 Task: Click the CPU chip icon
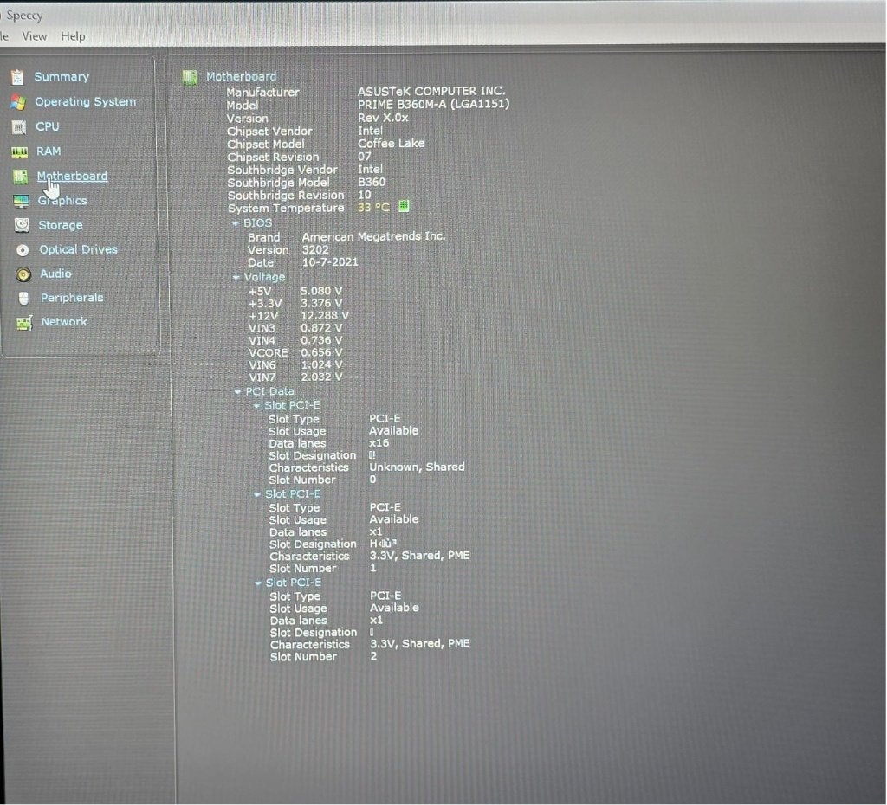click(19, 127)
